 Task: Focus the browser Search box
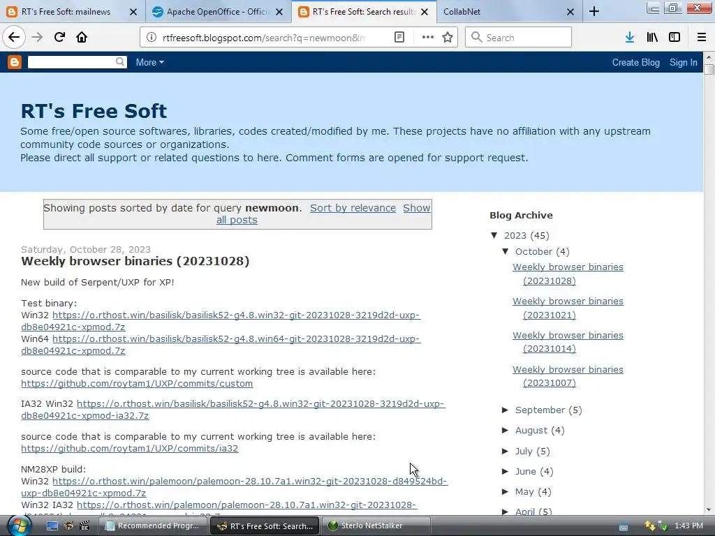pos(519,38)
